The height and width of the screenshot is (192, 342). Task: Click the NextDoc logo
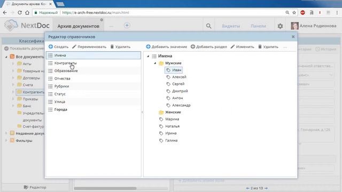(x=27, y=26)
